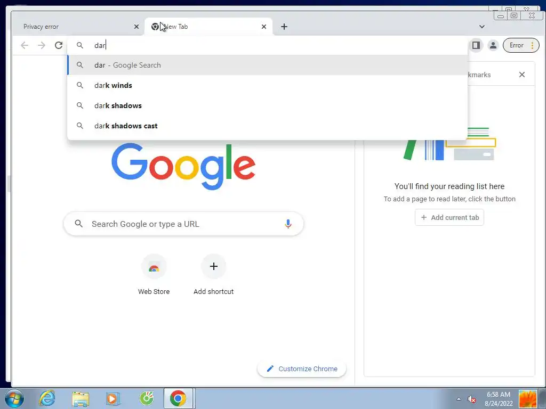Pick the 'dark shadows' suggestion
The height and width of the screenshot is (409, 546).
[268, 105]
